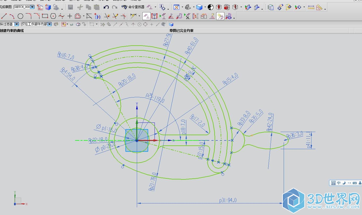Image resolution: width=362 pixels, height=215 pixels.
Task: Click the Edit Object Display palette icon
Action: click(288, 7)
